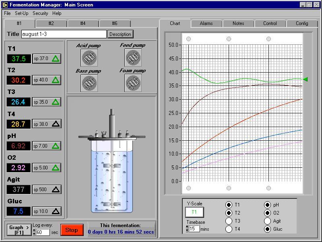Screen dimensions: 322x242
Task: Click the Title field august 1-3
Action: coord(64,34)
